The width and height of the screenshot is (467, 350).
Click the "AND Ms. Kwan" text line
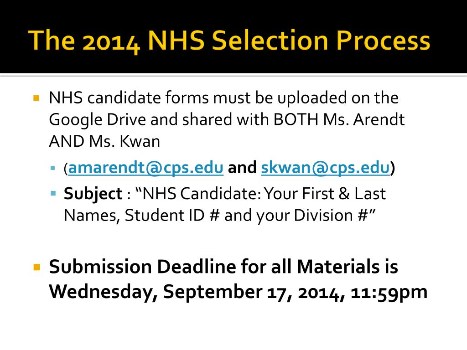tap(104, 141)
